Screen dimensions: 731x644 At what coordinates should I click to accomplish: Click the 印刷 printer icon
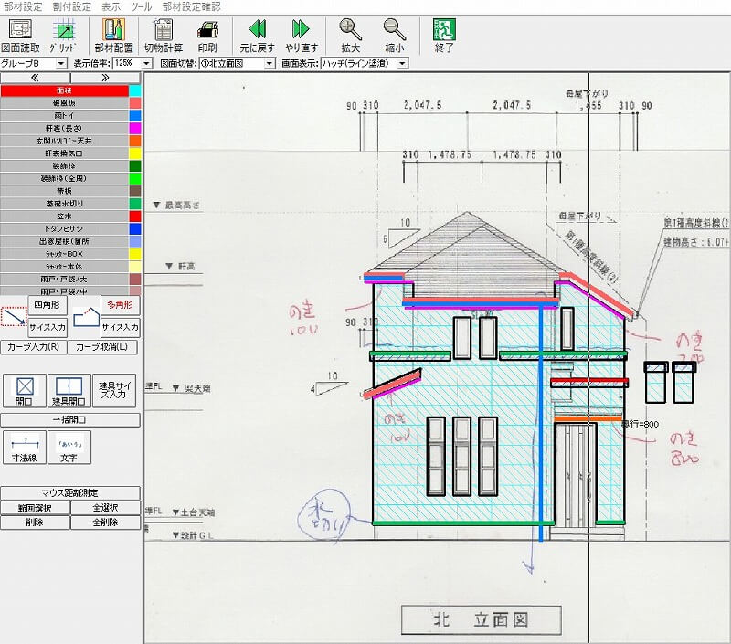pos(207,35)
